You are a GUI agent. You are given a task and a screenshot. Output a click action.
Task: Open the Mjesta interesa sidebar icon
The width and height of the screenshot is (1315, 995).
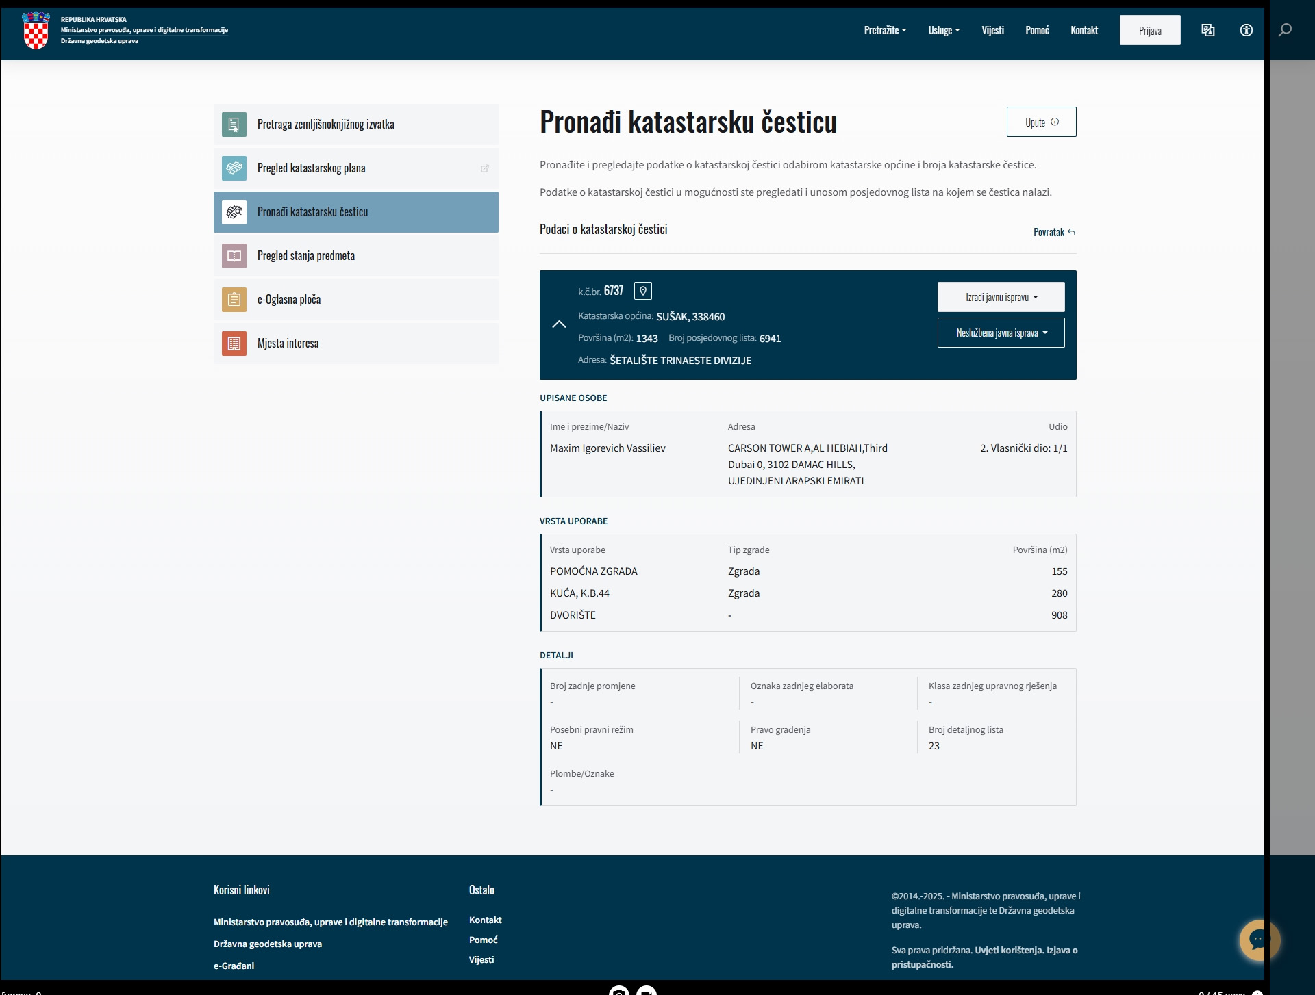[x=234, y=344]
